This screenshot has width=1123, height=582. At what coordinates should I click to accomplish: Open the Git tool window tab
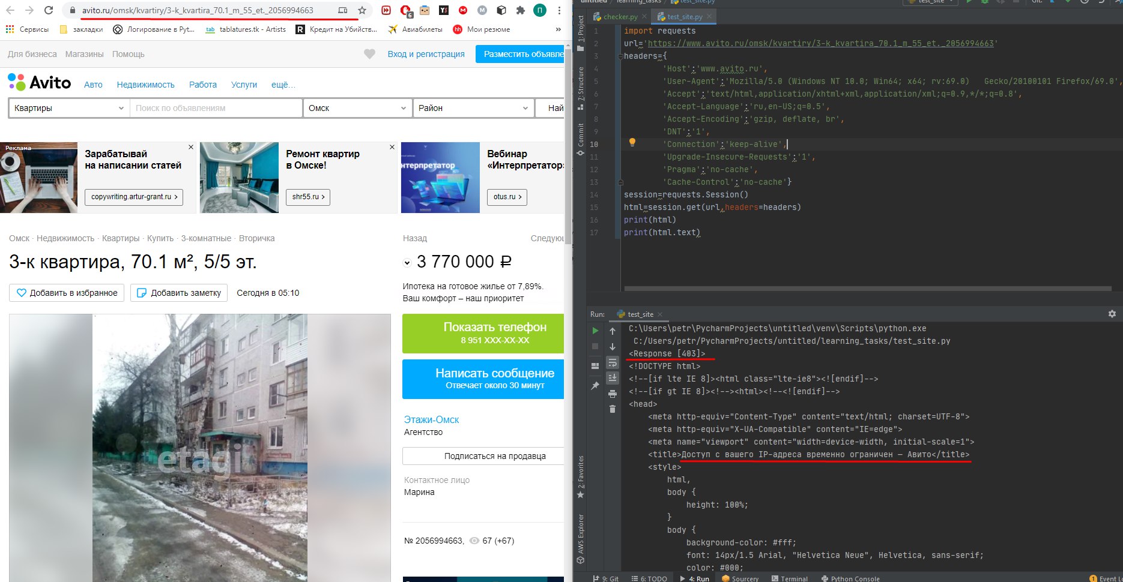605,578
